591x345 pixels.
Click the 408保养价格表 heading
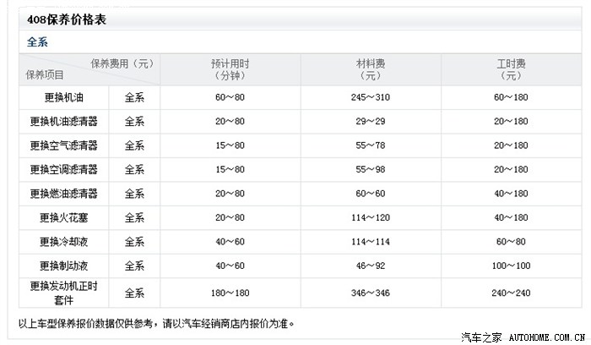67,19
